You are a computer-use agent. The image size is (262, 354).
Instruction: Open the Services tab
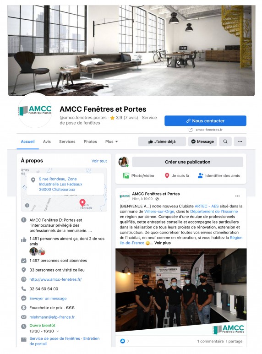pos(67,142)
